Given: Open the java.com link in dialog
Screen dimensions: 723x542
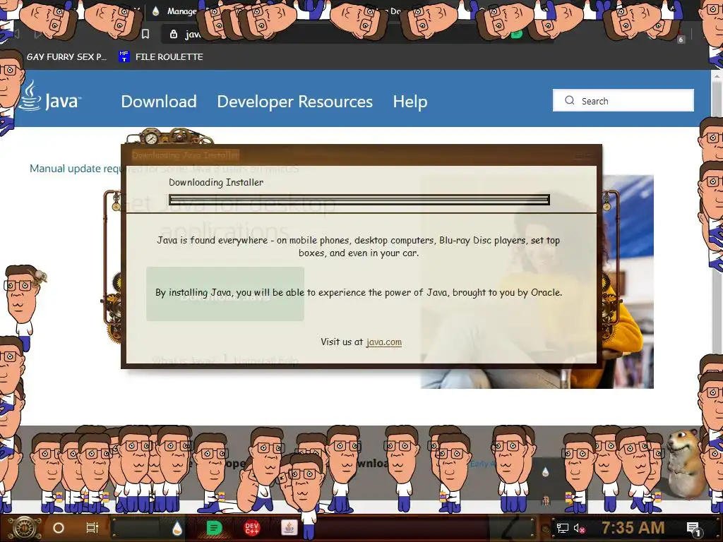Looking at the screenshot, I should [x=383, y=342].
